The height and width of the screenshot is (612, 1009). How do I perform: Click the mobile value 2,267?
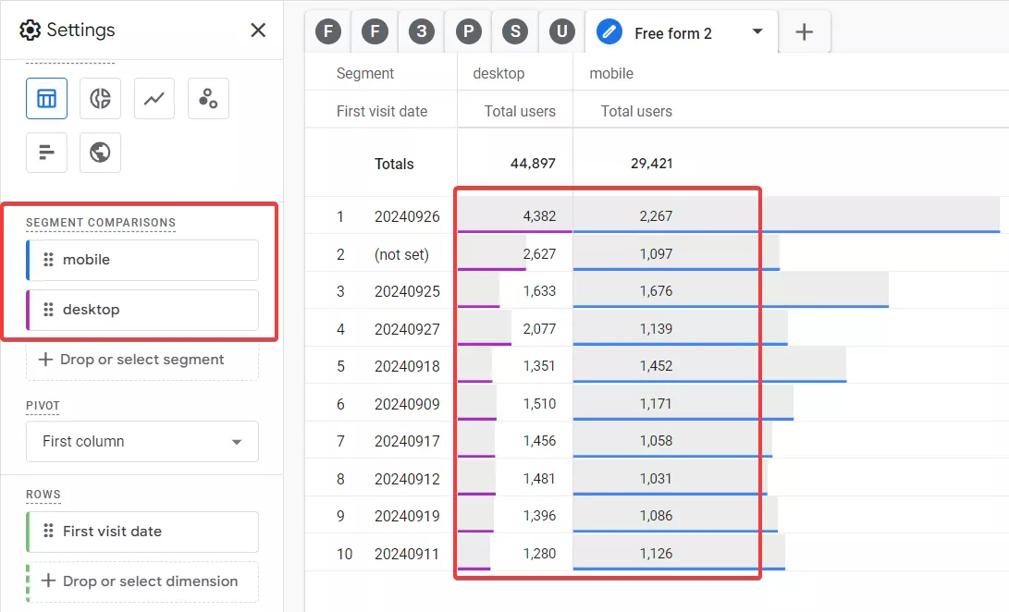[656, 215]
